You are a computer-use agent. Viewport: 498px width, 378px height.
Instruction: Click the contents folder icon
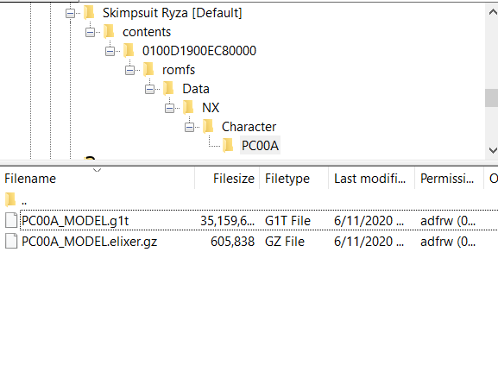[109, 31]
